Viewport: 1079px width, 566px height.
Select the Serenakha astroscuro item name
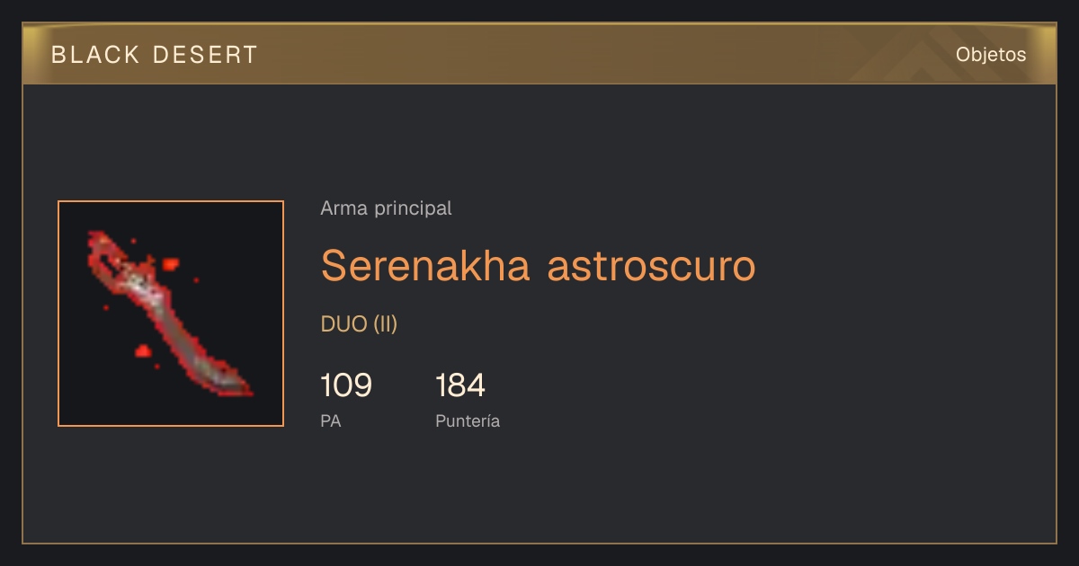point(538,265)
